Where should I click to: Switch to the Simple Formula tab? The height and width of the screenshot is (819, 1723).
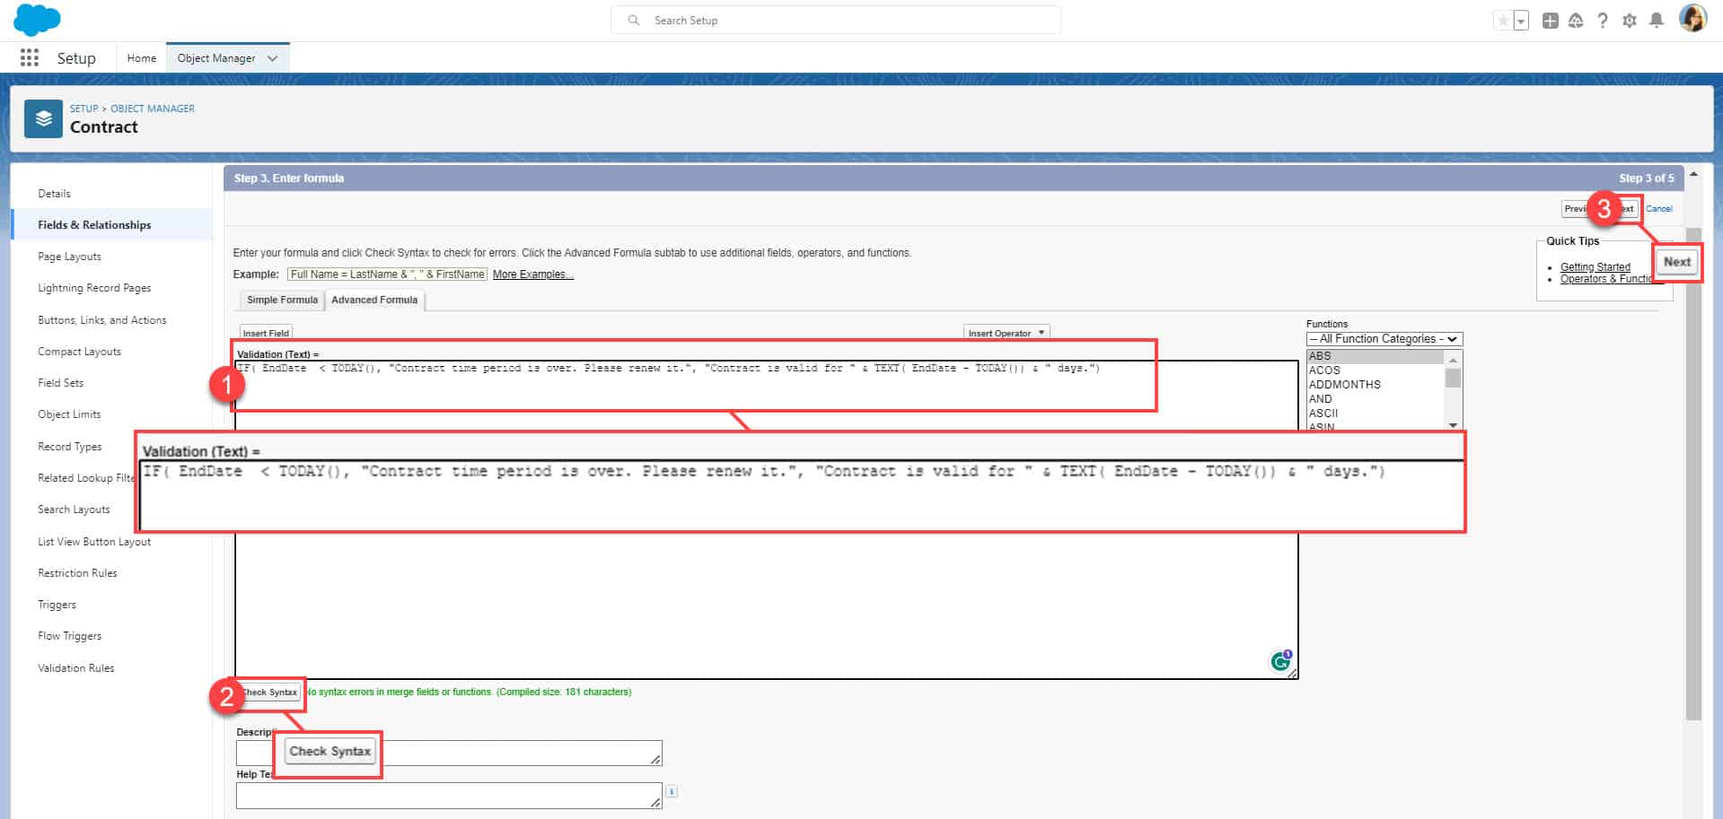click(x=281, y=300)
